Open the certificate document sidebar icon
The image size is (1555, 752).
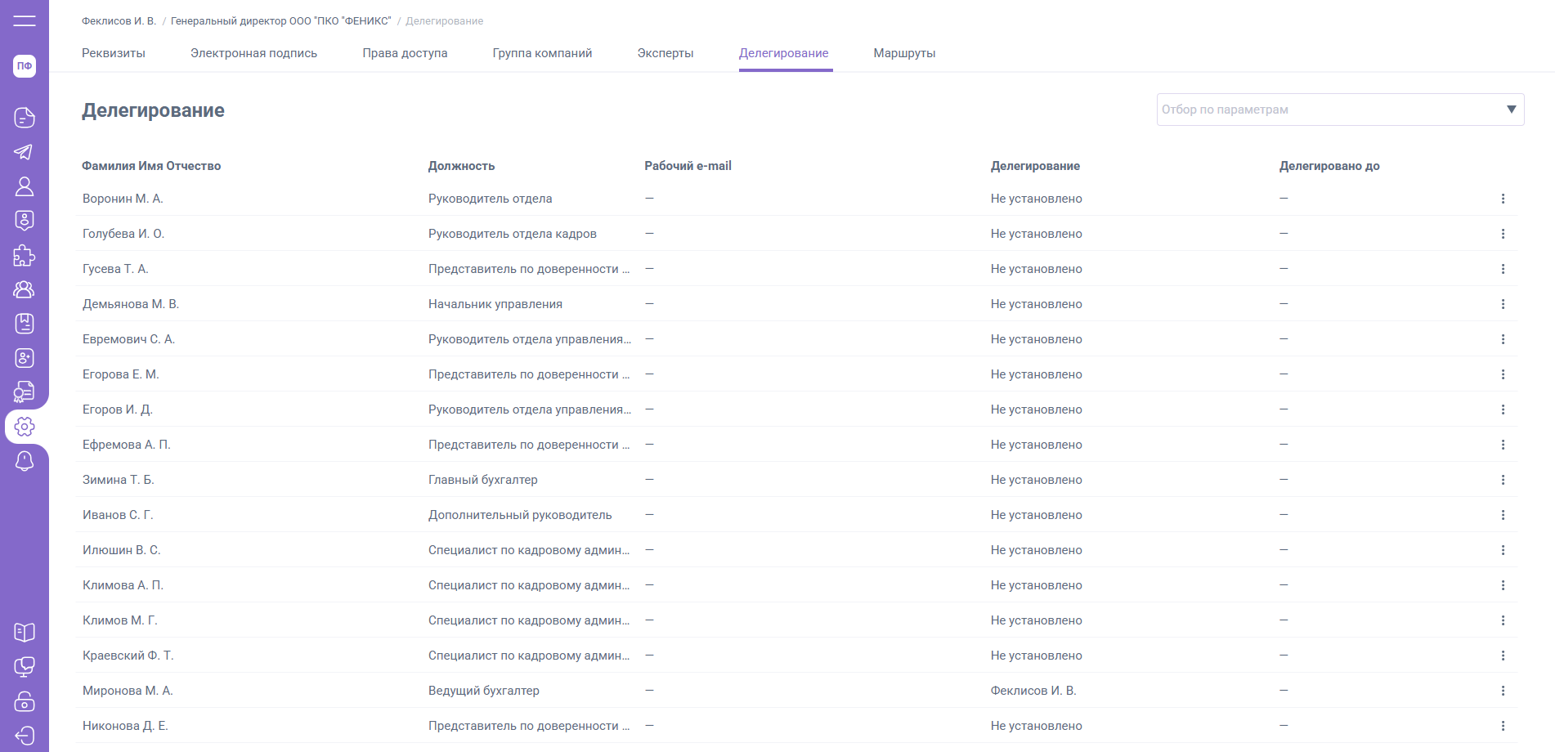pos(25,392)
